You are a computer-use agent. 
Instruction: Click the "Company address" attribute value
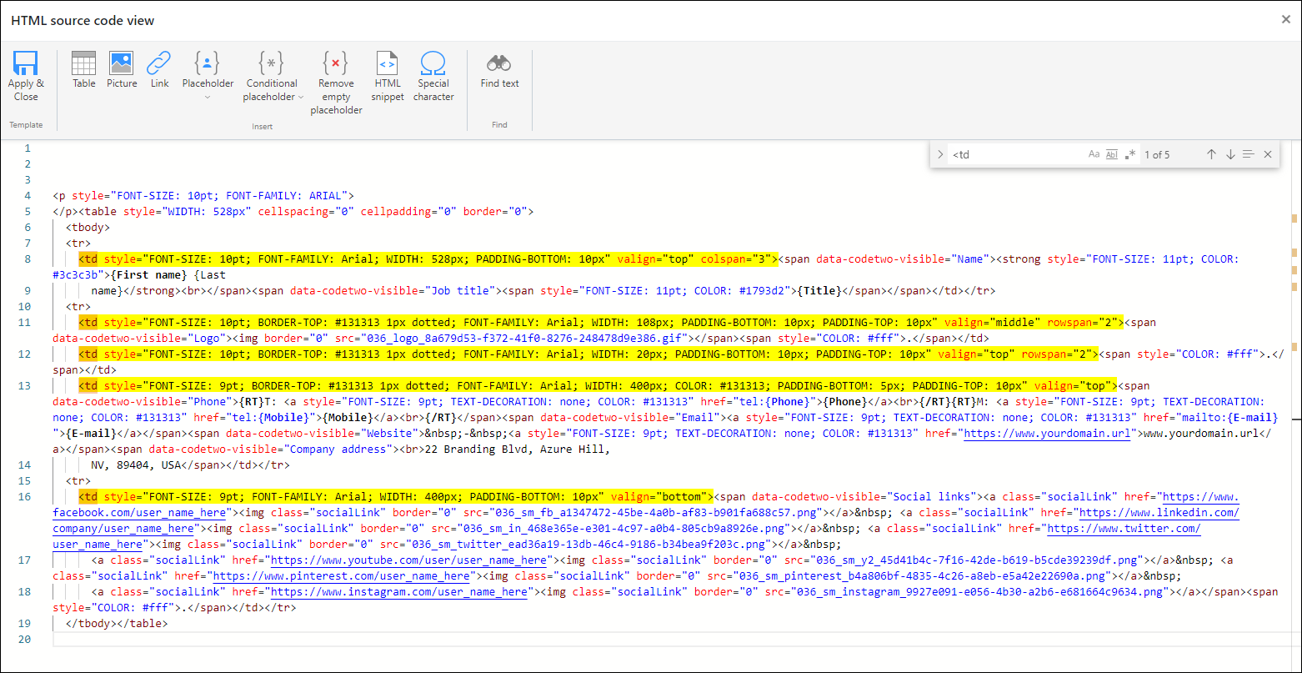(x=343, y=450)
